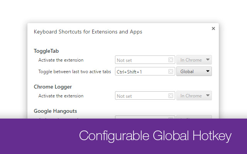The image size is (247, 154).
Task: Focus Chrome Logger's Not set shortcut field
Action: pos(141,96)
